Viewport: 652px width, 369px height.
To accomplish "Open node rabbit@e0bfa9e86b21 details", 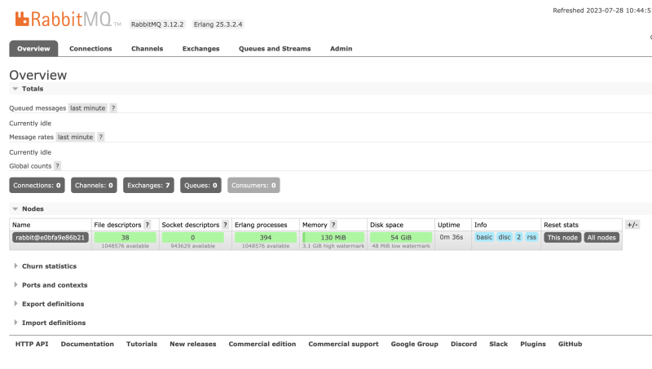I will pos(50,238).
